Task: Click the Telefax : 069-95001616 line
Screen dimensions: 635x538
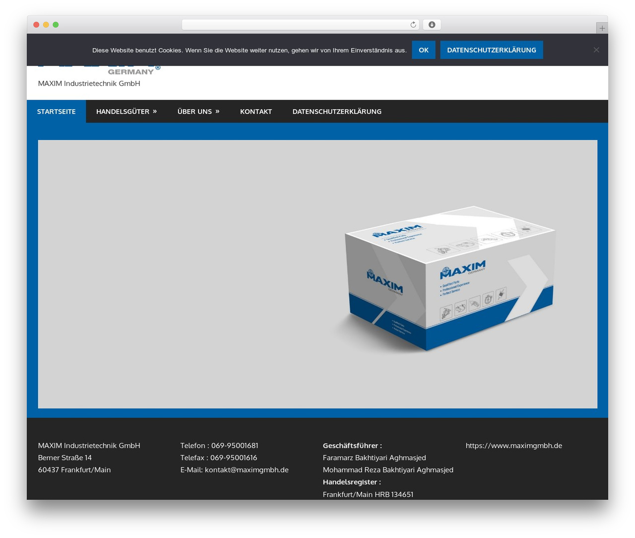Action: point(219,458)
